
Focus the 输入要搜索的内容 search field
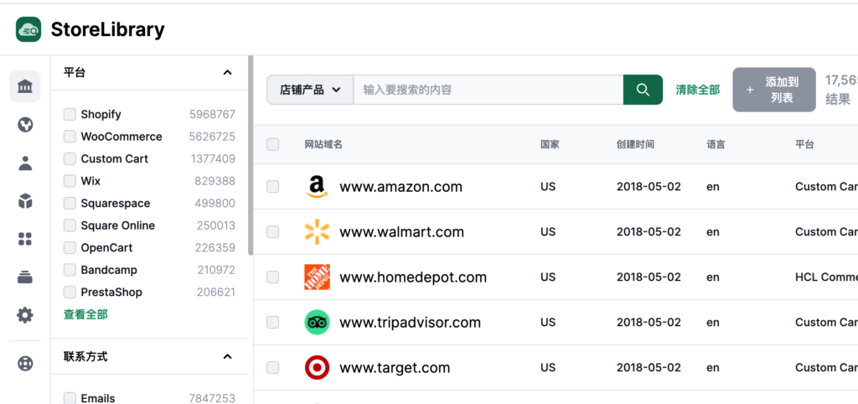pyautogui.click(x=488, y=90)
